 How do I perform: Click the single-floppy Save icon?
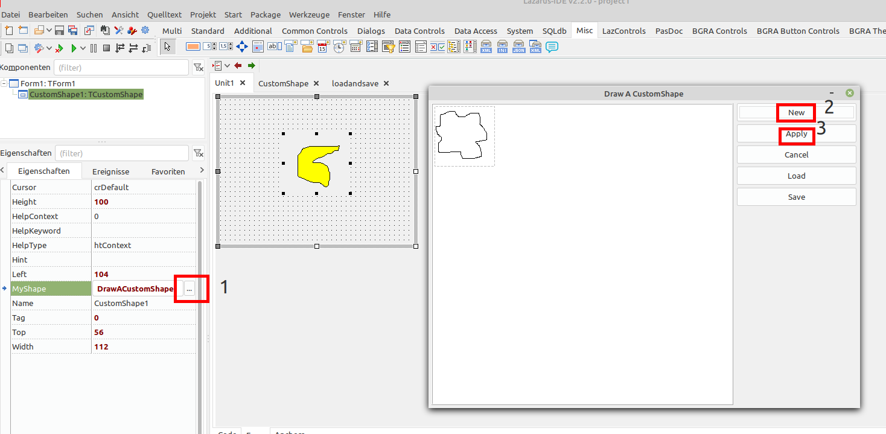click(x=59, y=30)
